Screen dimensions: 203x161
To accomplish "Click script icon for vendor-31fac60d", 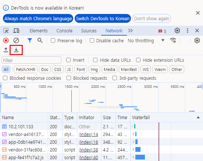I will coord(4,150).
